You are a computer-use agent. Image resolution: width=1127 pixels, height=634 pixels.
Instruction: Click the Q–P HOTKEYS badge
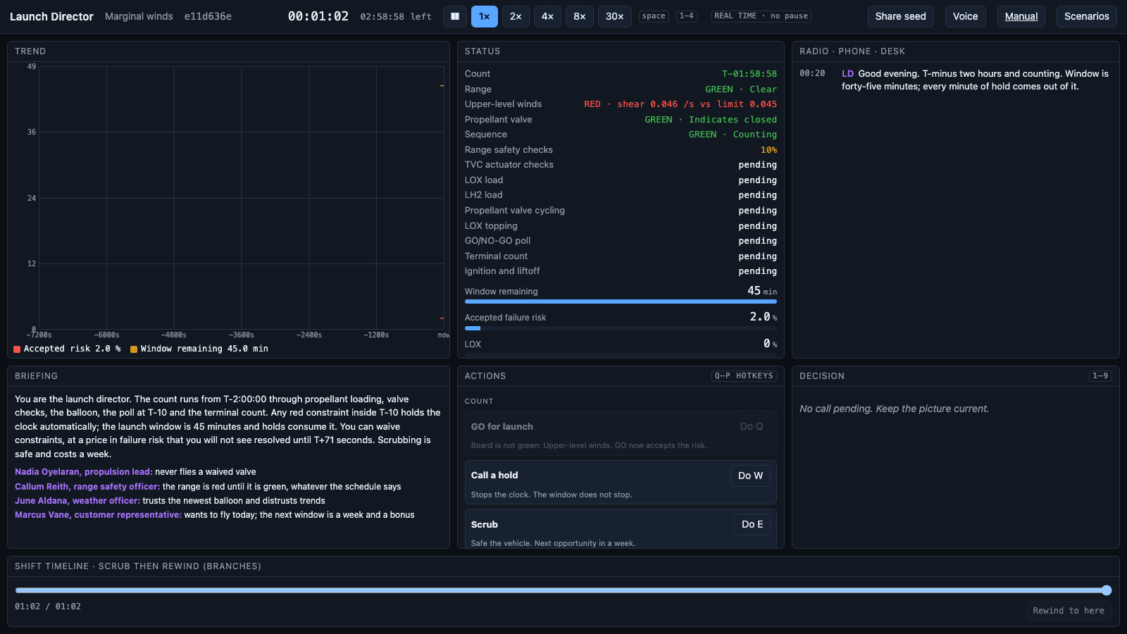(x=744, y=376)
